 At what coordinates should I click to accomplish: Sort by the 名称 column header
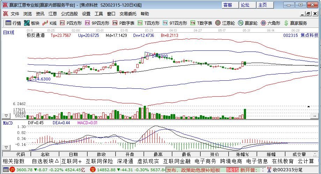[x=45, y=154]
